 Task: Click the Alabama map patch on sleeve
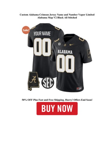[x=89, y=54]
